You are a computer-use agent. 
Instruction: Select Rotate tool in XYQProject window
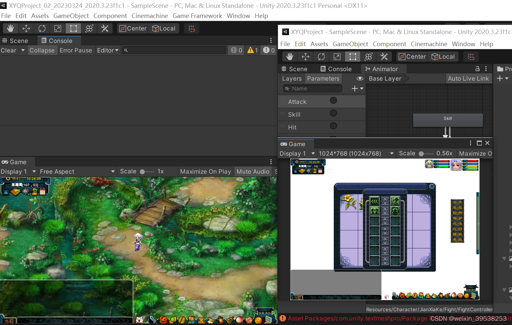pos(321,57)
